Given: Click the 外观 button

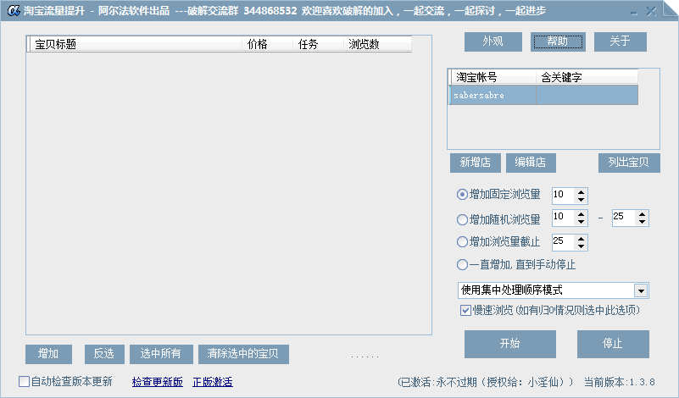Looking at the screenshot, I should click(x=493, y=41).
